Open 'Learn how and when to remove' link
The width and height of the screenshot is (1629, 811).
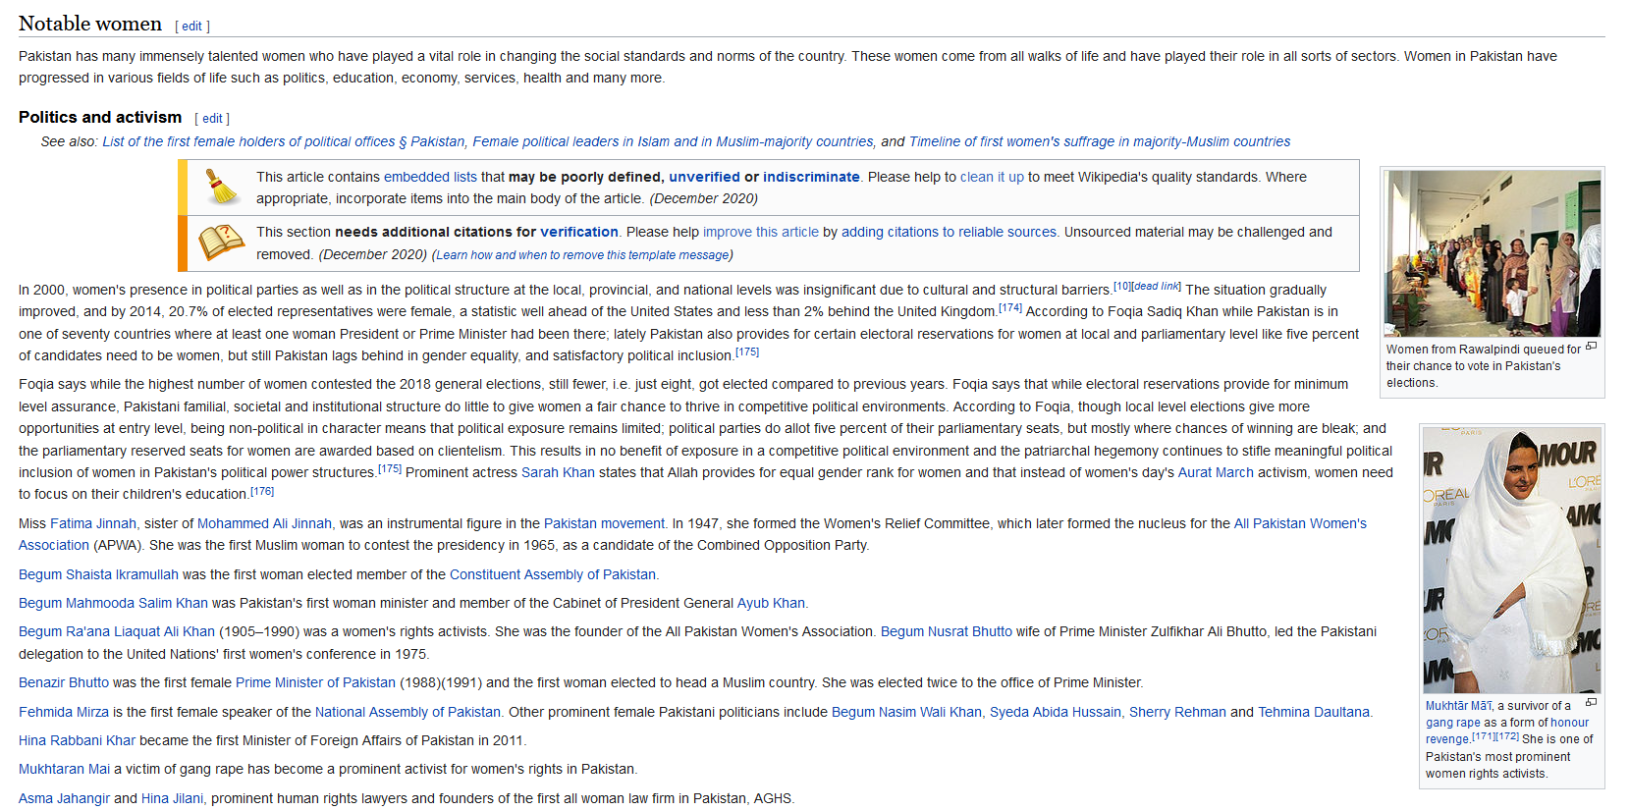582,255
